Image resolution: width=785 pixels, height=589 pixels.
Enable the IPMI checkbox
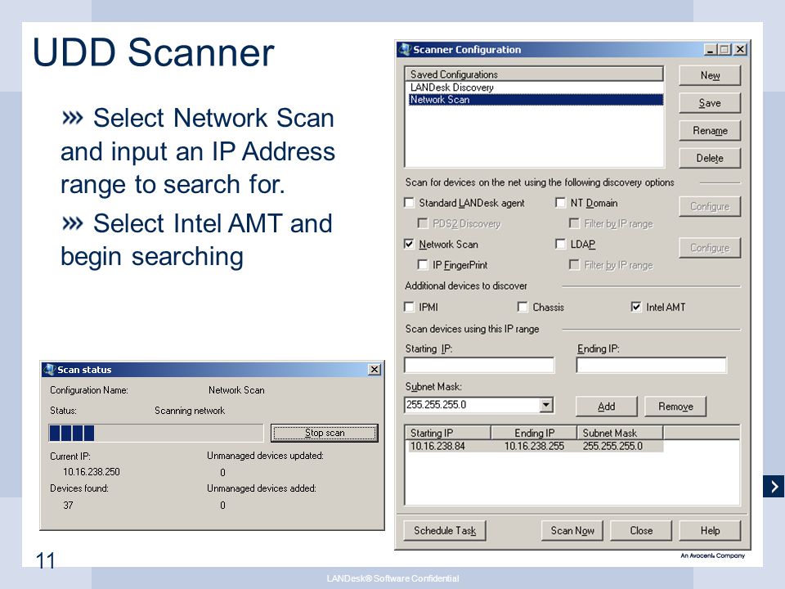coord(409,307)
